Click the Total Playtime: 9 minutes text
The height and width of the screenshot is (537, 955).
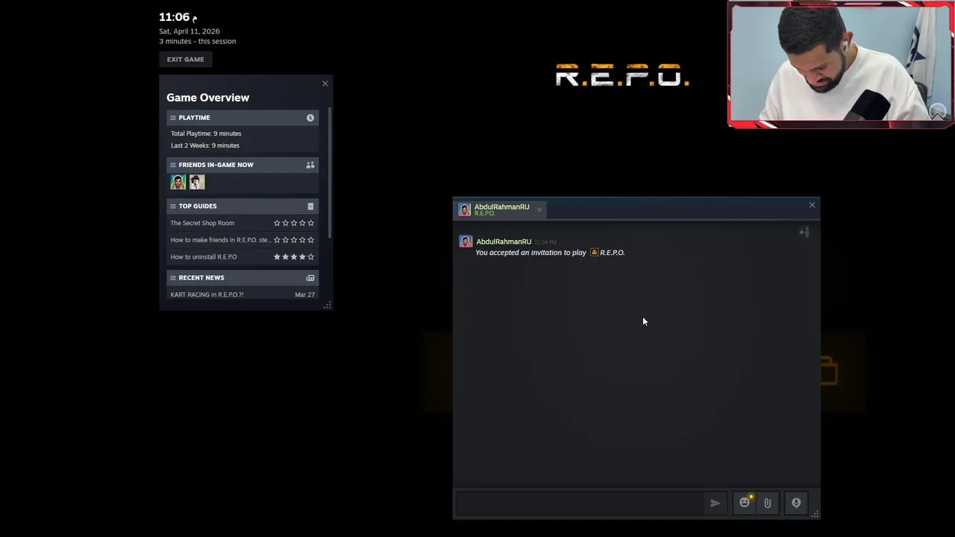tap(206, 134)
